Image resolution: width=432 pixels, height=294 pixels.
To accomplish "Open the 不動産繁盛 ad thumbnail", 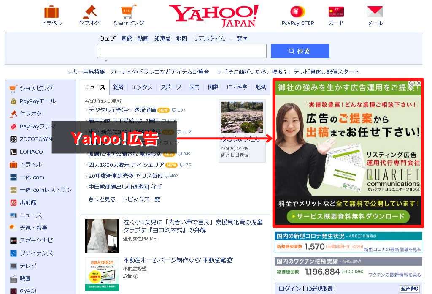I will 102,274.
